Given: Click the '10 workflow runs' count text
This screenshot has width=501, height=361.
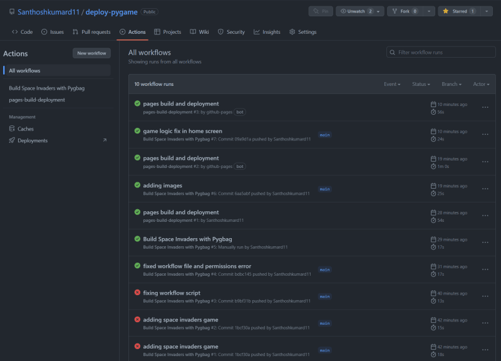Looking at the screenshot, I should (153, 84).
